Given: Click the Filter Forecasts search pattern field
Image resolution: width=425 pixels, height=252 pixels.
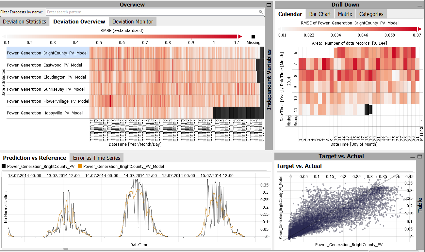Looking at the screenshot, I should [x=152, y=12].
